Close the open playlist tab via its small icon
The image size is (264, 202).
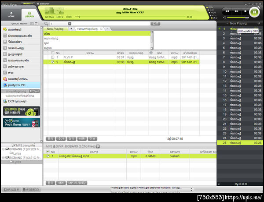101,29
